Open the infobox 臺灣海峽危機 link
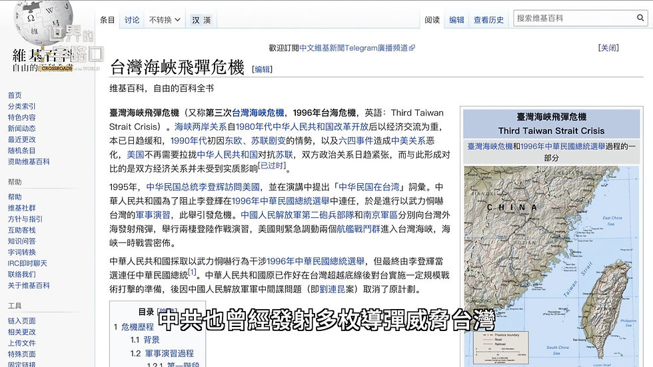The width and height of the screenshot is (653, 367). click(x=490, y=147)
